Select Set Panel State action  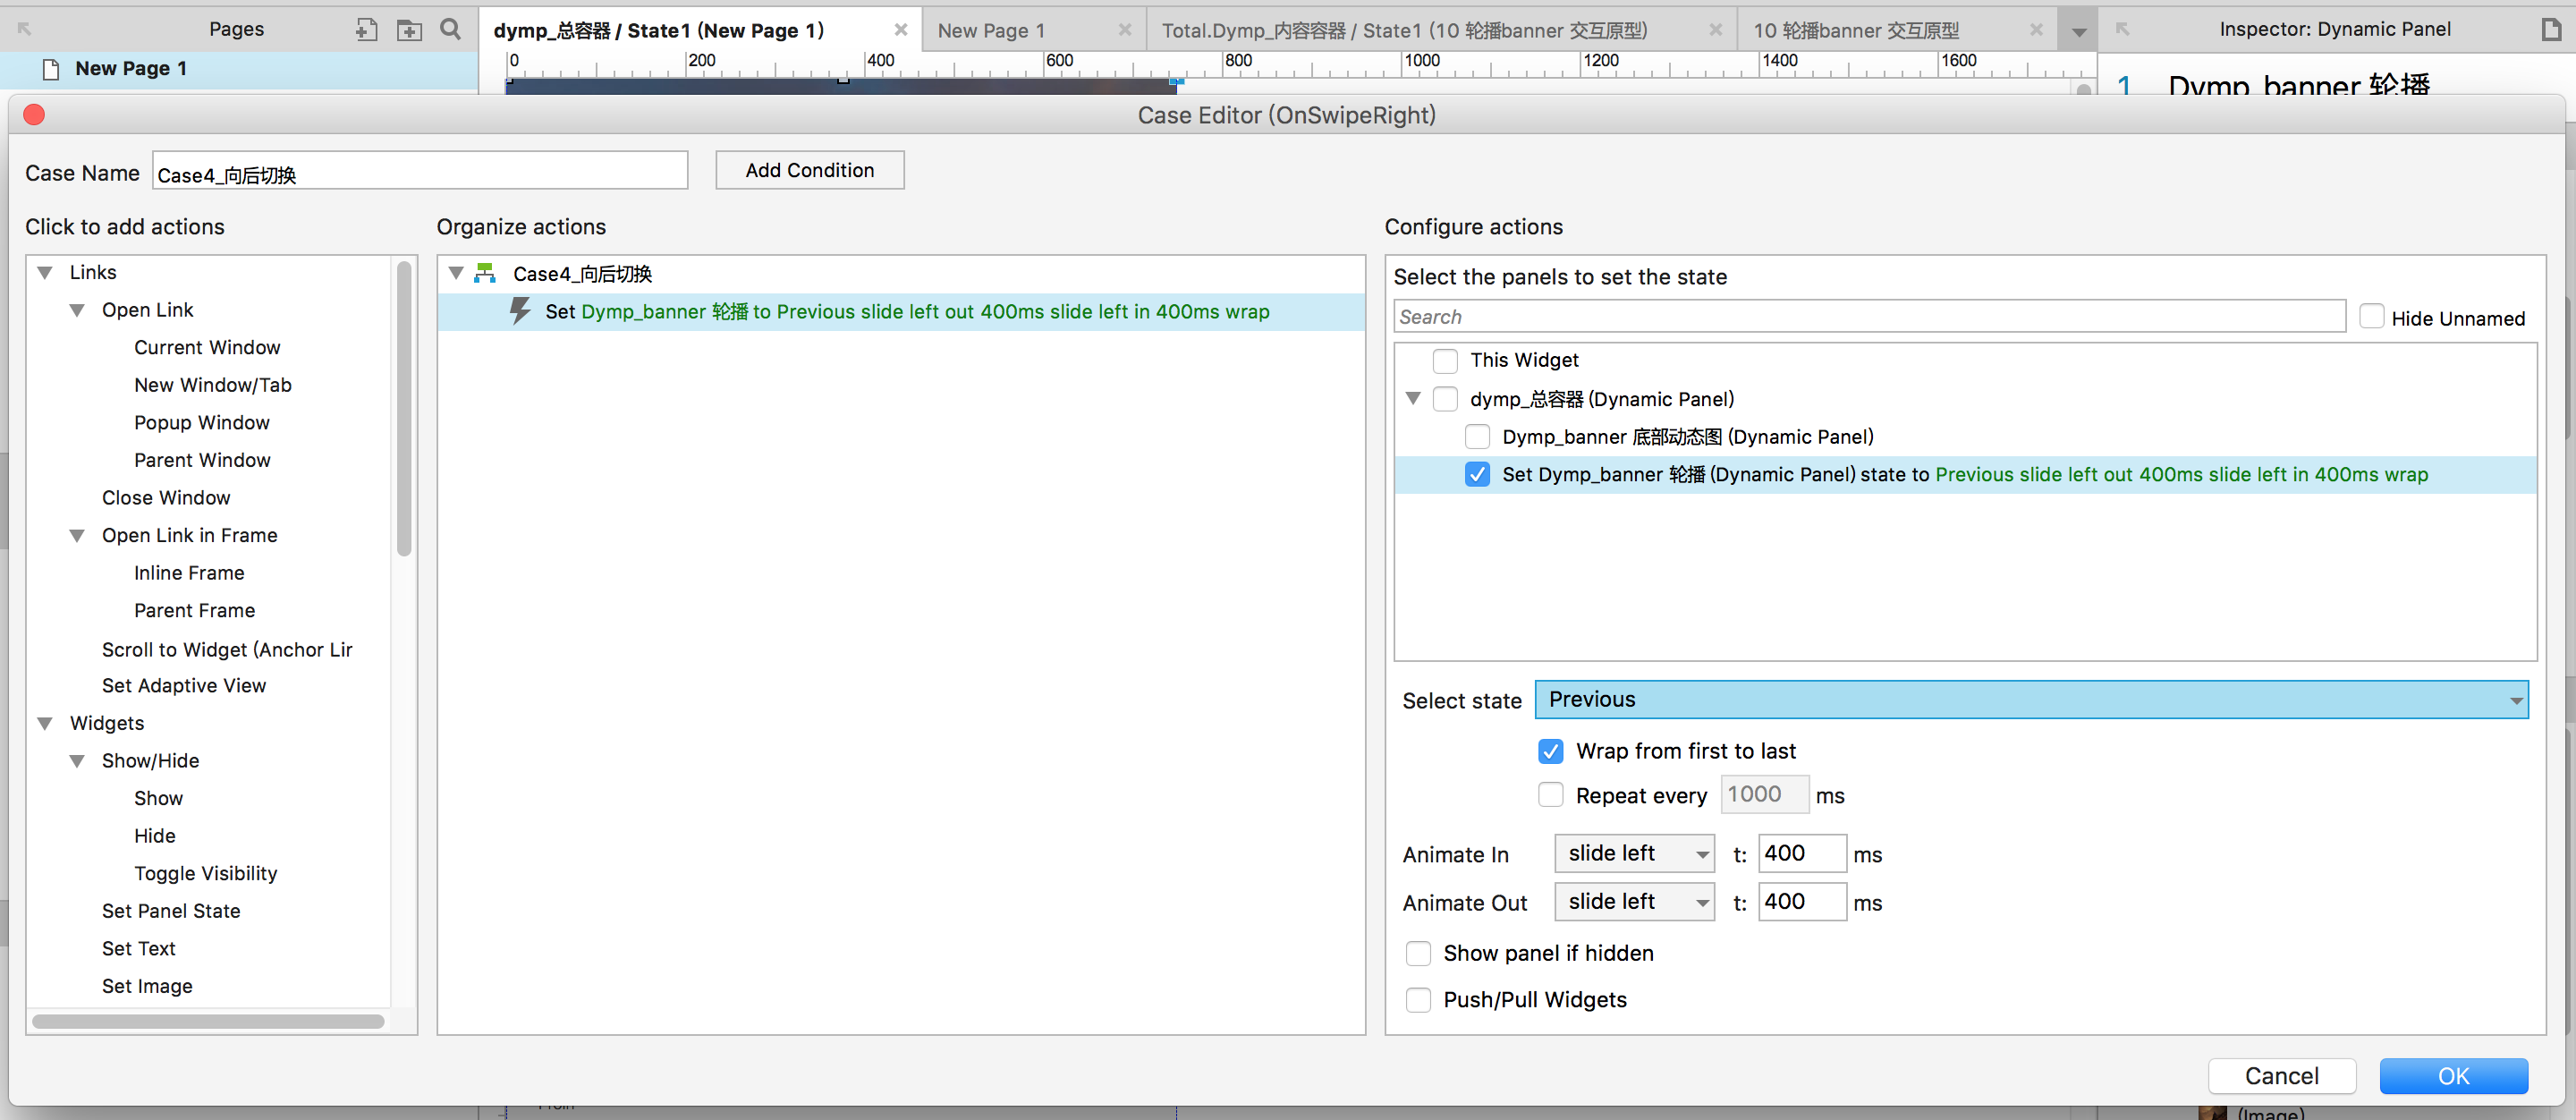point(171,911)
